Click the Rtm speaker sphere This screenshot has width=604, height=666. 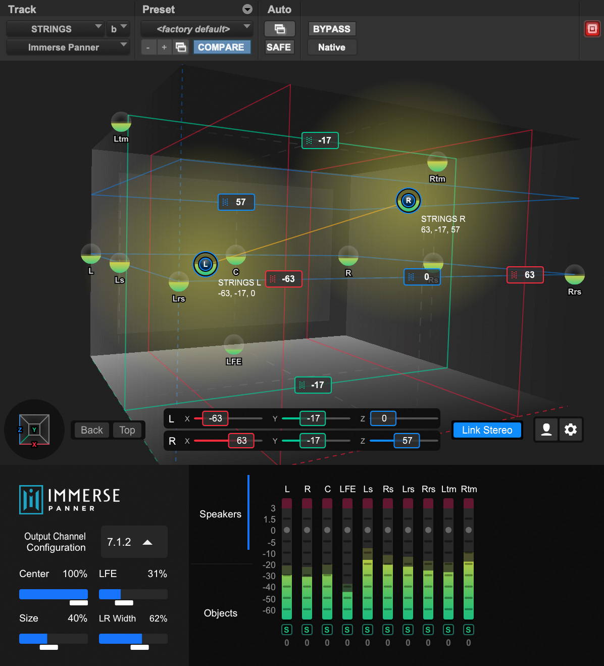coord(437,162)
